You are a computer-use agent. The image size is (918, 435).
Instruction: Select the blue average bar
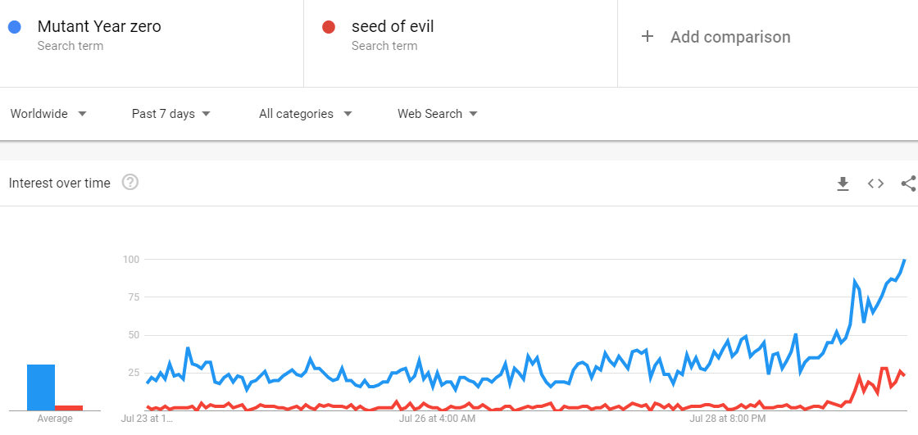(41, 387)
